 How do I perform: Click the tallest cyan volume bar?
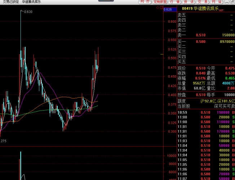point(21,166)
